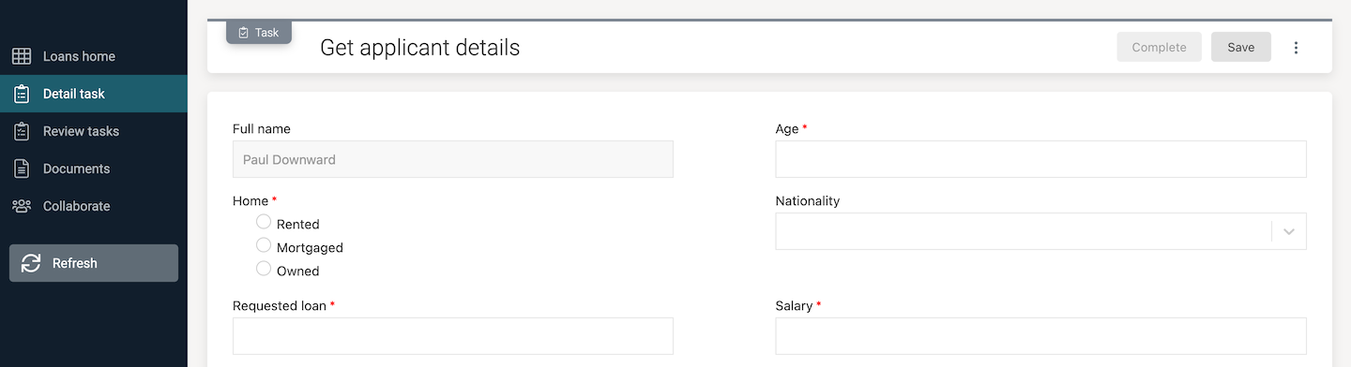Open the three-dot more options menu

pyautogui.click(x=1296, y=47)
